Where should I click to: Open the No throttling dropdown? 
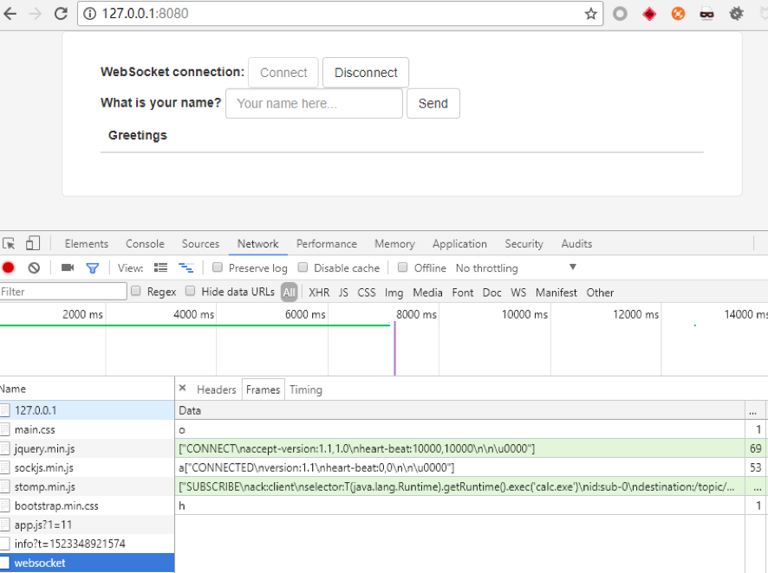pyautogui.click(x=485, y=268)
